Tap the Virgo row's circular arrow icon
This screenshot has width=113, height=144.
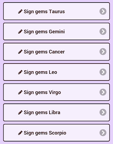(x=103, y=92)
